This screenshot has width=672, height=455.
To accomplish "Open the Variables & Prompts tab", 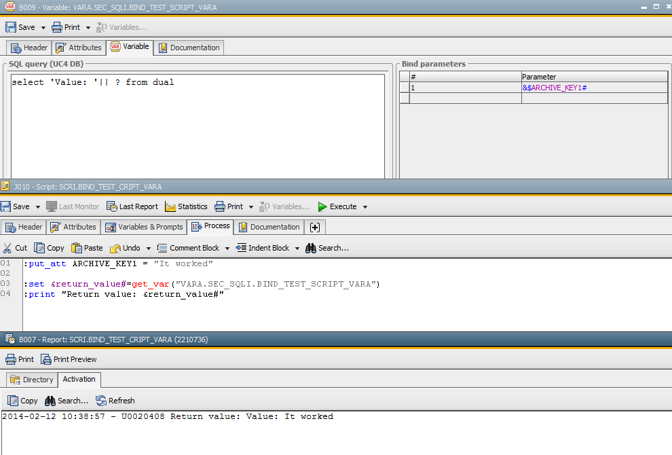I will [x=144, y=227].
